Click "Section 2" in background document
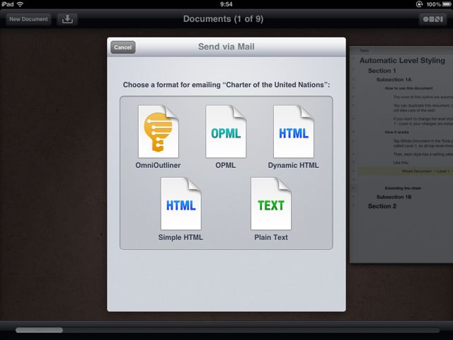This screenshot has width=453, height=340. click(x=382, y=206)
